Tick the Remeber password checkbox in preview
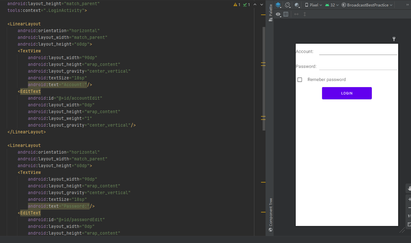411x243 pixels. click(x=300, y=80)
